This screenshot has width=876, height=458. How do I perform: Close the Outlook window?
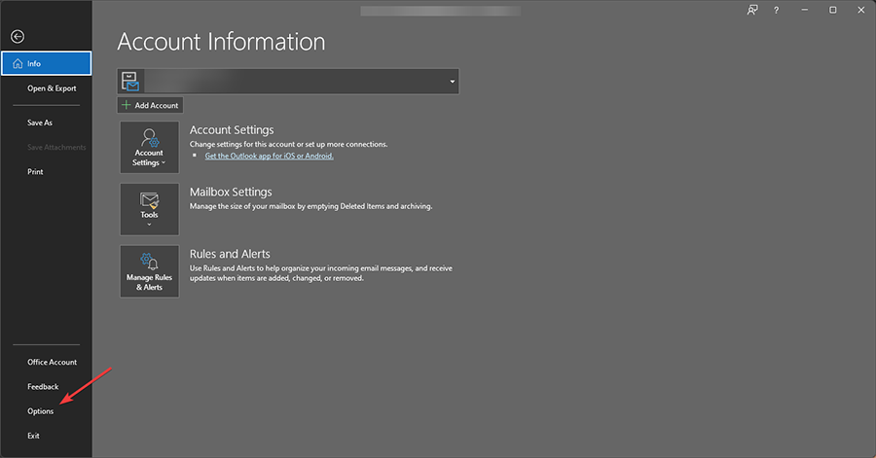click(861, 10)
